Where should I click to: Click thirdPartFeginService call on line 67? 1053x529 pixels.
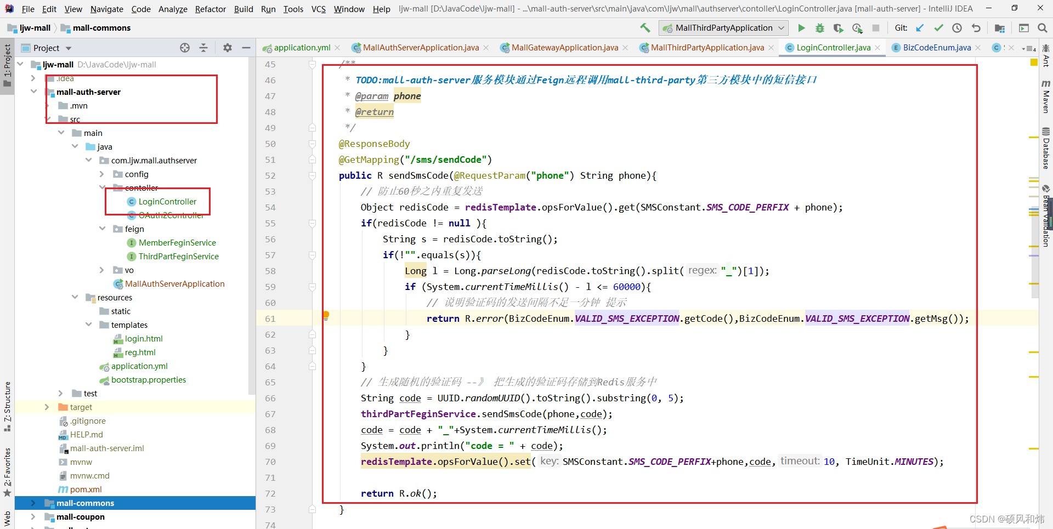(418, 414)
